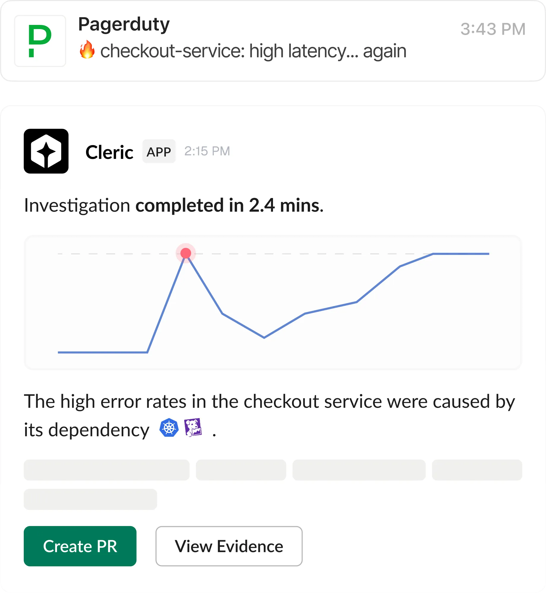This screenshot has width=546, height=593.
Task: Click the "Investigation completed in 2.4 mins" text
Action: pyautogui.click(x=174, y=205)
